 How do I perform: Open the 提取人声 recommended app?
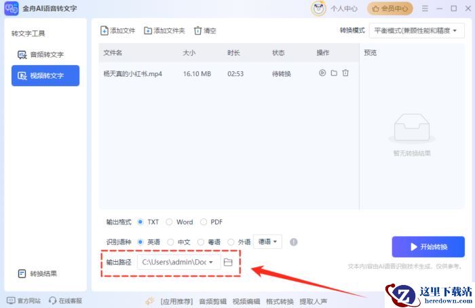click(x=313, y=301)
